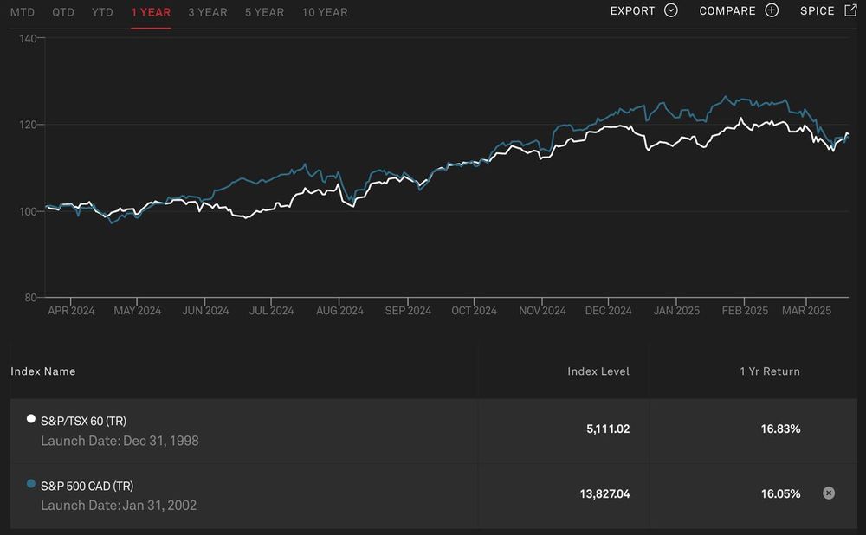Click the white S&P/TSX 60 legend dot

pyautogui.click(x=32, y=419)
